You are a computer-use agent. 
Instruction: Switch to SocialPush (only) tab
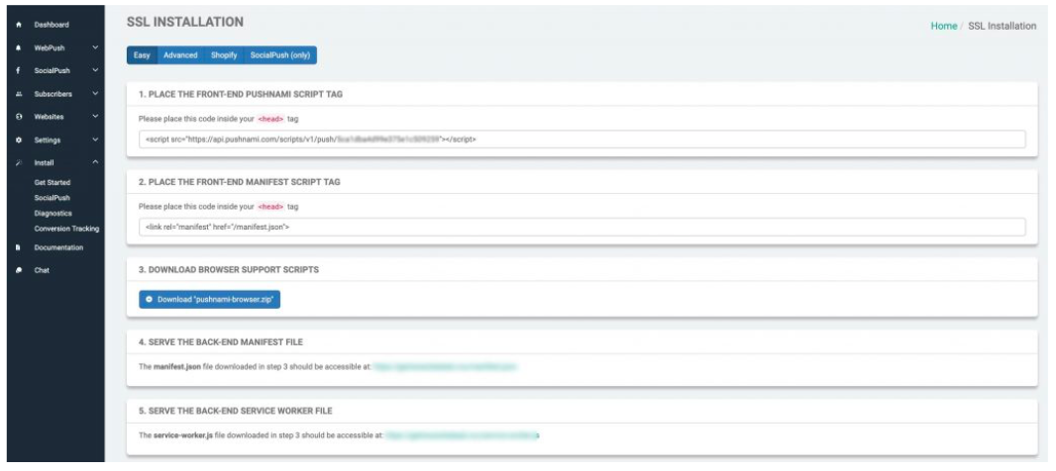coord(280,55)
